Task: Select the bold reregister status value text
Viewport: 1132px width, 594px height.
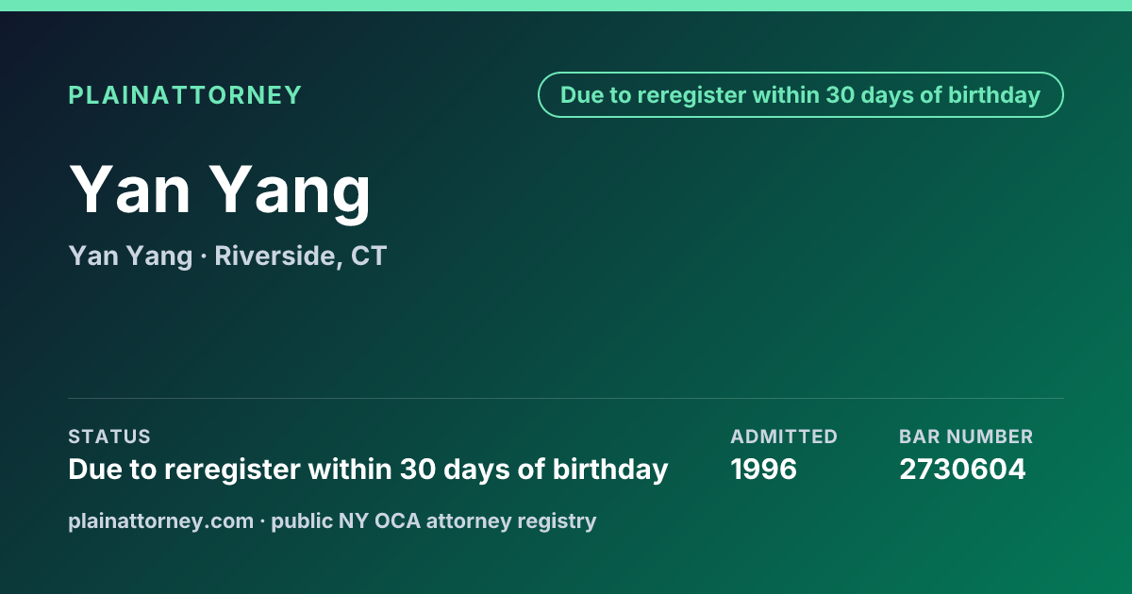Action: click(368, 469)
